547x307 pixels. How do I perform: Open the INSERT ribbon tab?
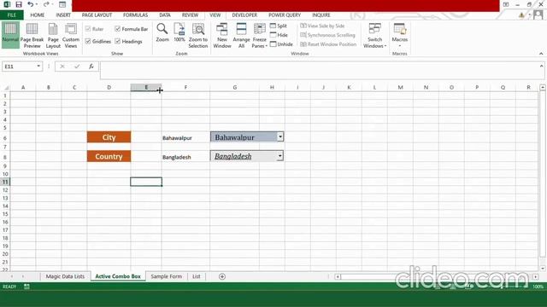[63, 15]
